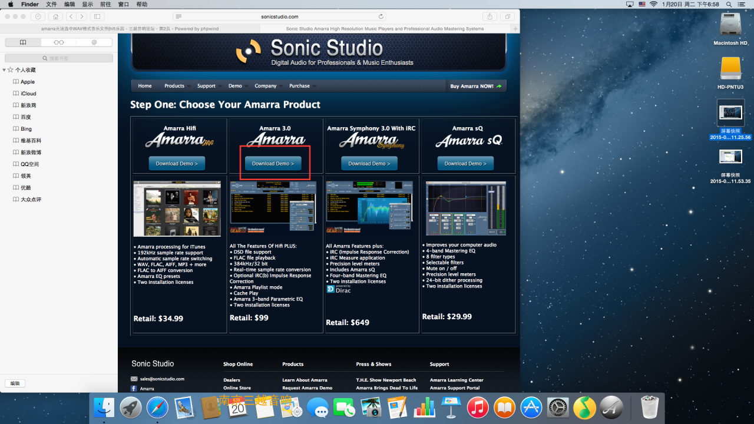Open the 编辑 menu
The height and width of the screenshot is (424, 754).
(70, 4)
